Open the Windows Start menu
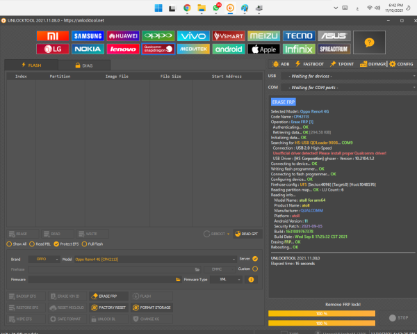Screen dimensions: 417x334 coord(158,8)
